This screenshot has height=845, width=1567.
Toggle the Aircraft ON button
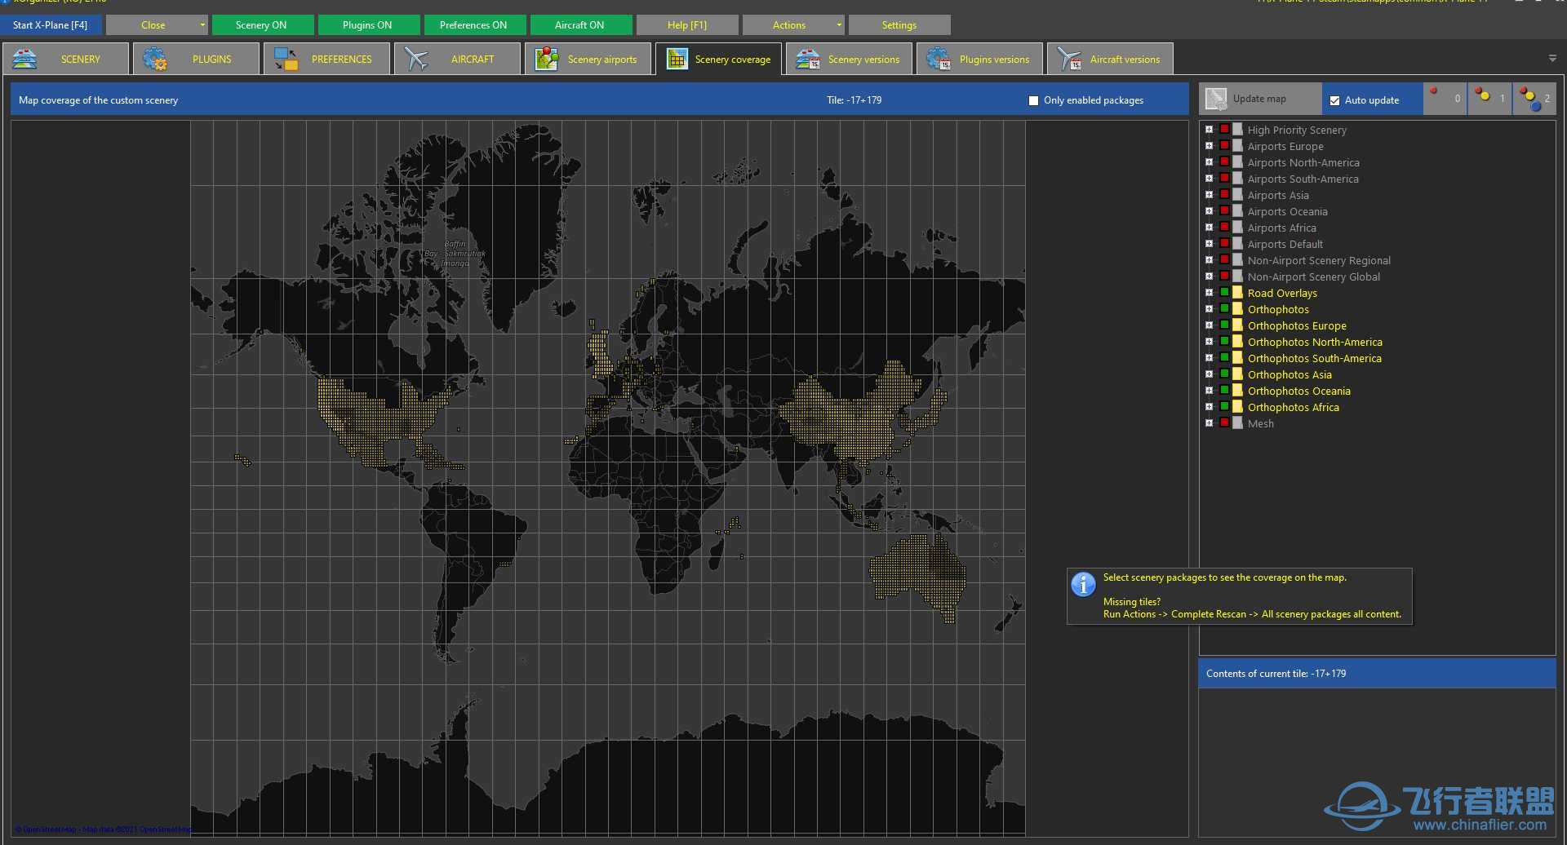tap(580, 25)
